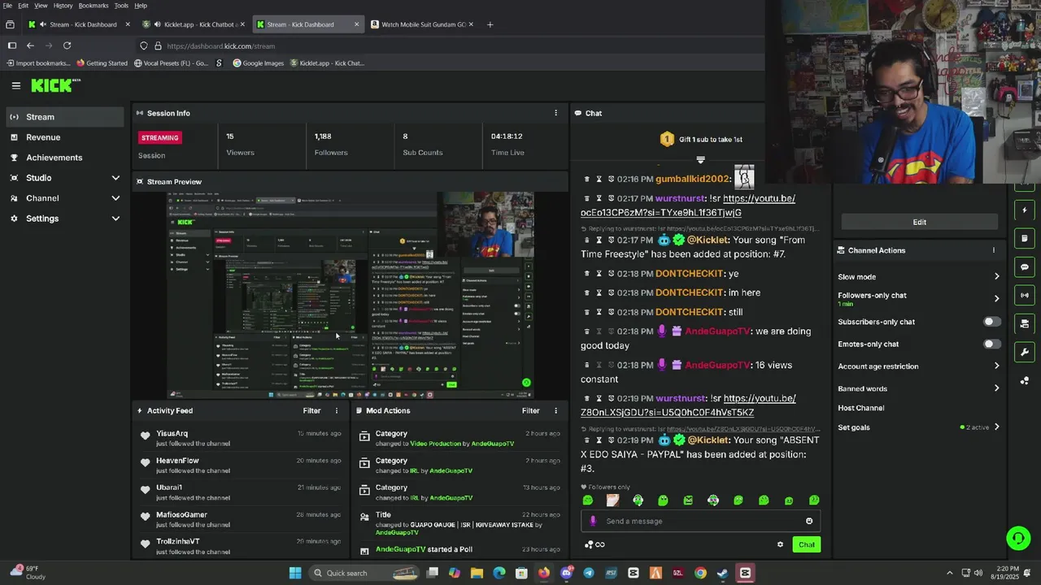This screenshot has width=1041, height=585.
Task: Open Followers-only chat options
Action: tap(919, 299)
